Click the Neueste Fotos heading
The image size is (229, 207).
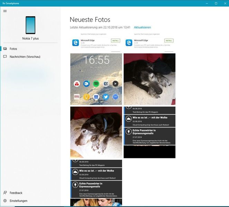(90, 20)
